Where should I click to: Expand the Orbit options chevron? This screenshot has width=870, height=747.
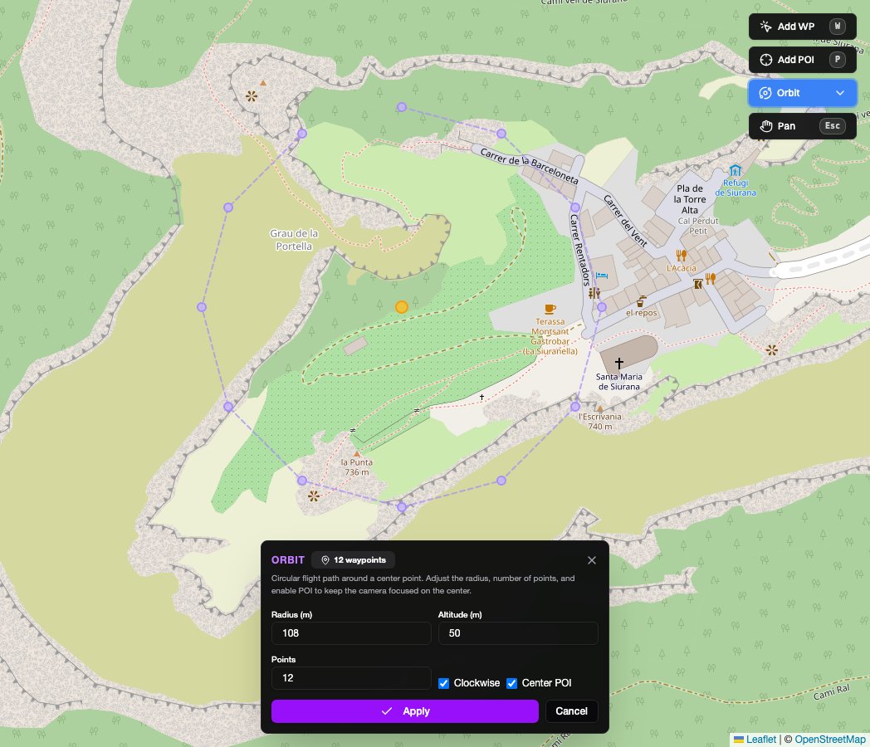(x=841, y=93)
